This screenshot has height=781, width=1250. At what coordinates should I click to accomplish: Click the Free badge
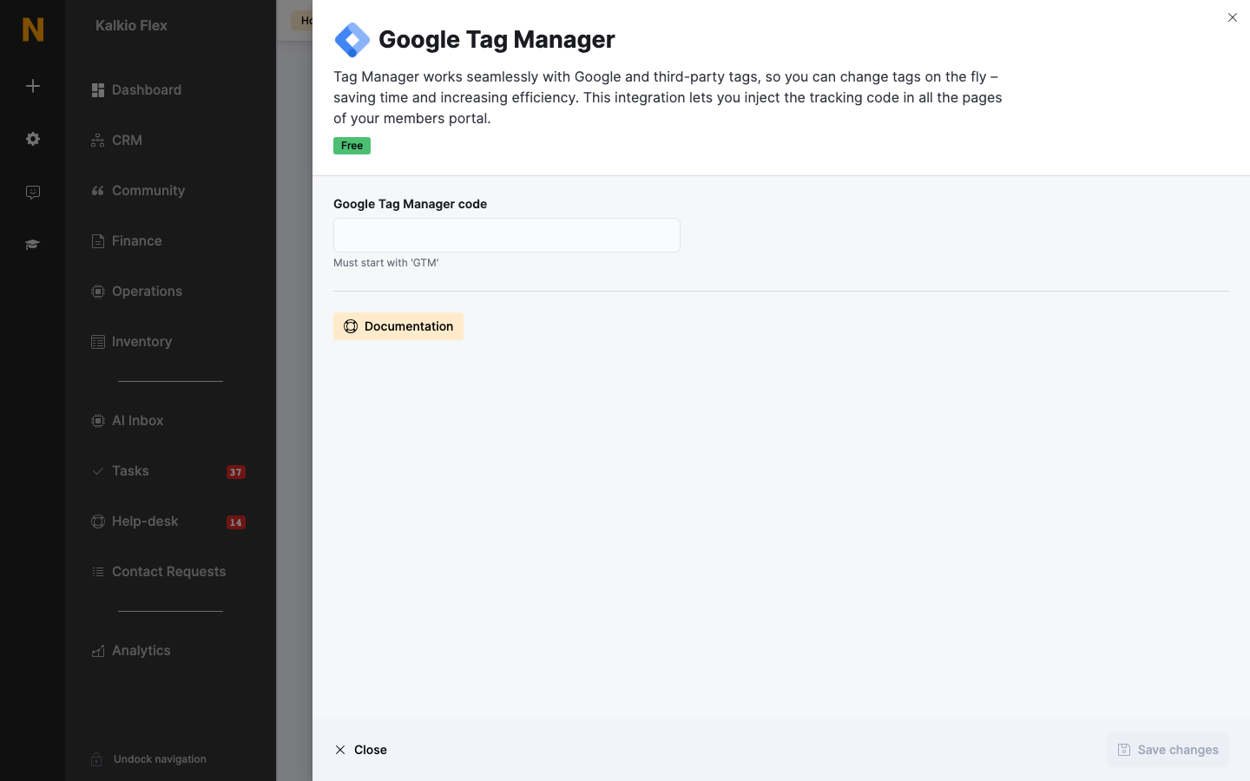pyautogui.click(x=352, y=146)
